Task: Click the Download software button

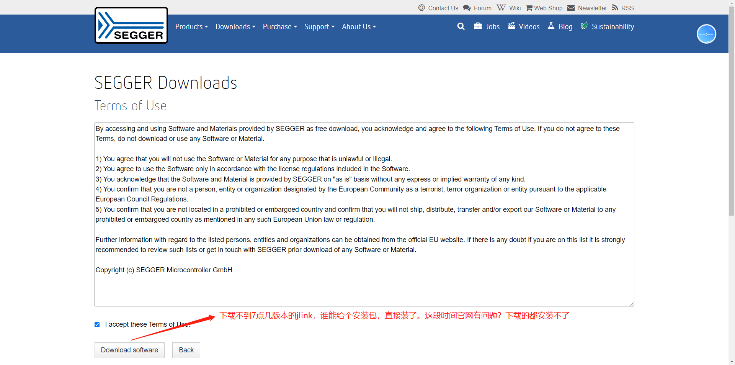Action: tap(129, 350)
